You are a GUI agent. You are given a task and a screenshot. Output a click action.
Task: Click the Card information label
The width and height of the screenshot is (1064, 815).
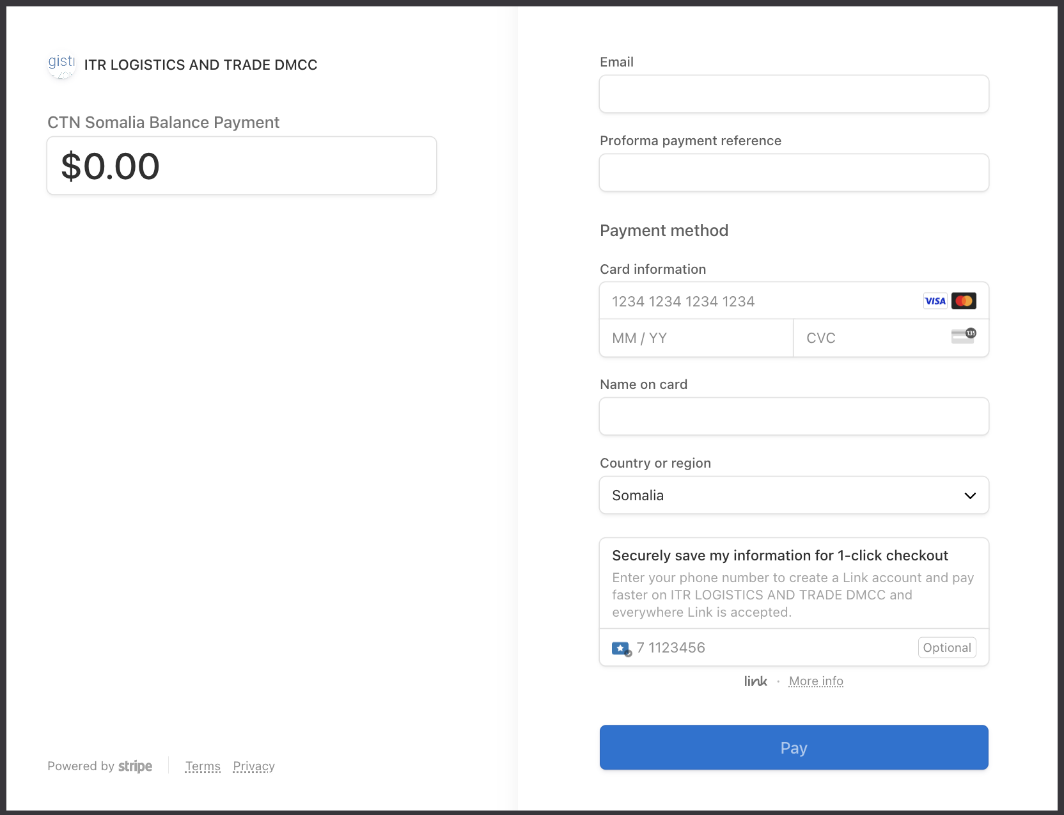point(653,269)
